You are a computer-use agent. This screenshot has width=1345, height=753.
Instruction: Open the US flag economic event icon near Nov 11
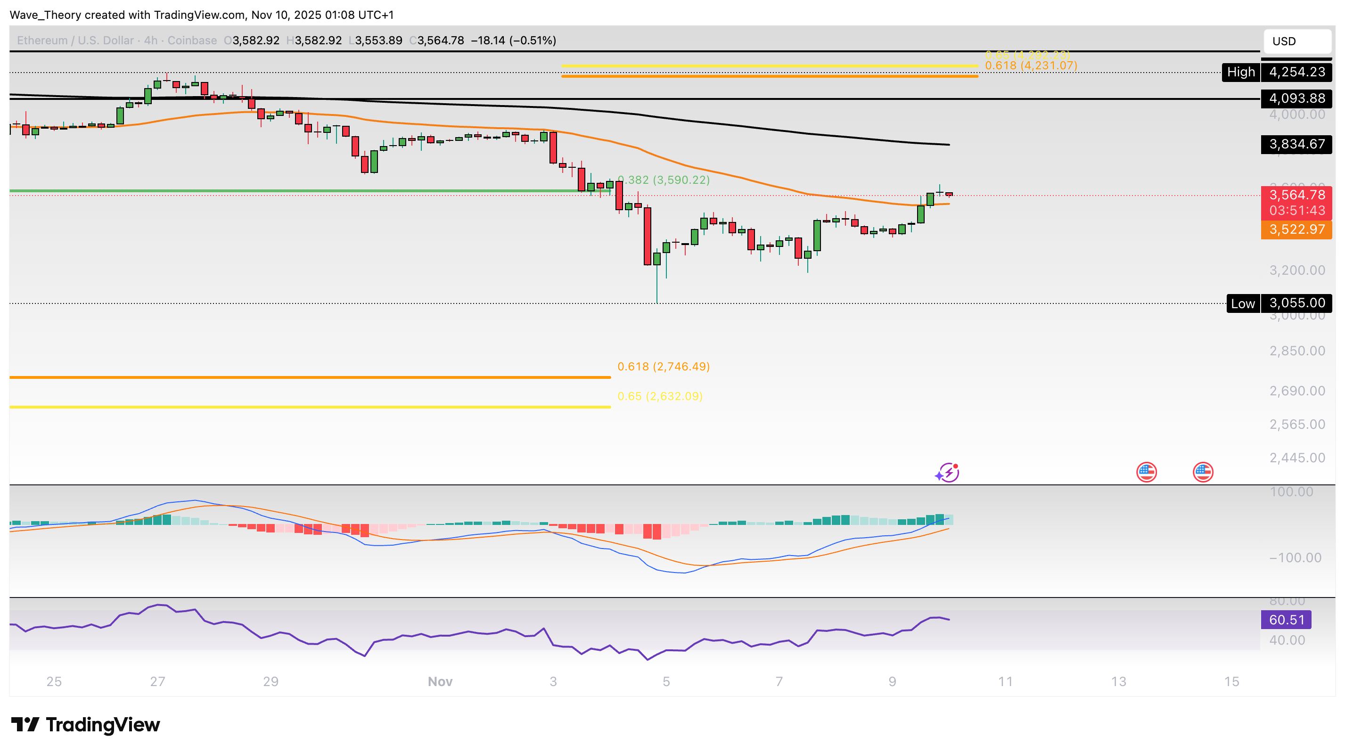pyautogui.click(x=1147, y=472)
